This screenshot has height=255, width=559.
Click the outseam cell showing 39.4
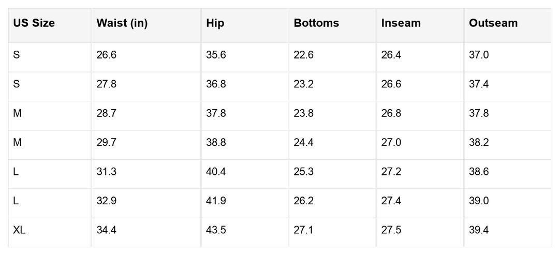pyautogui.click(x=479, y=230)
